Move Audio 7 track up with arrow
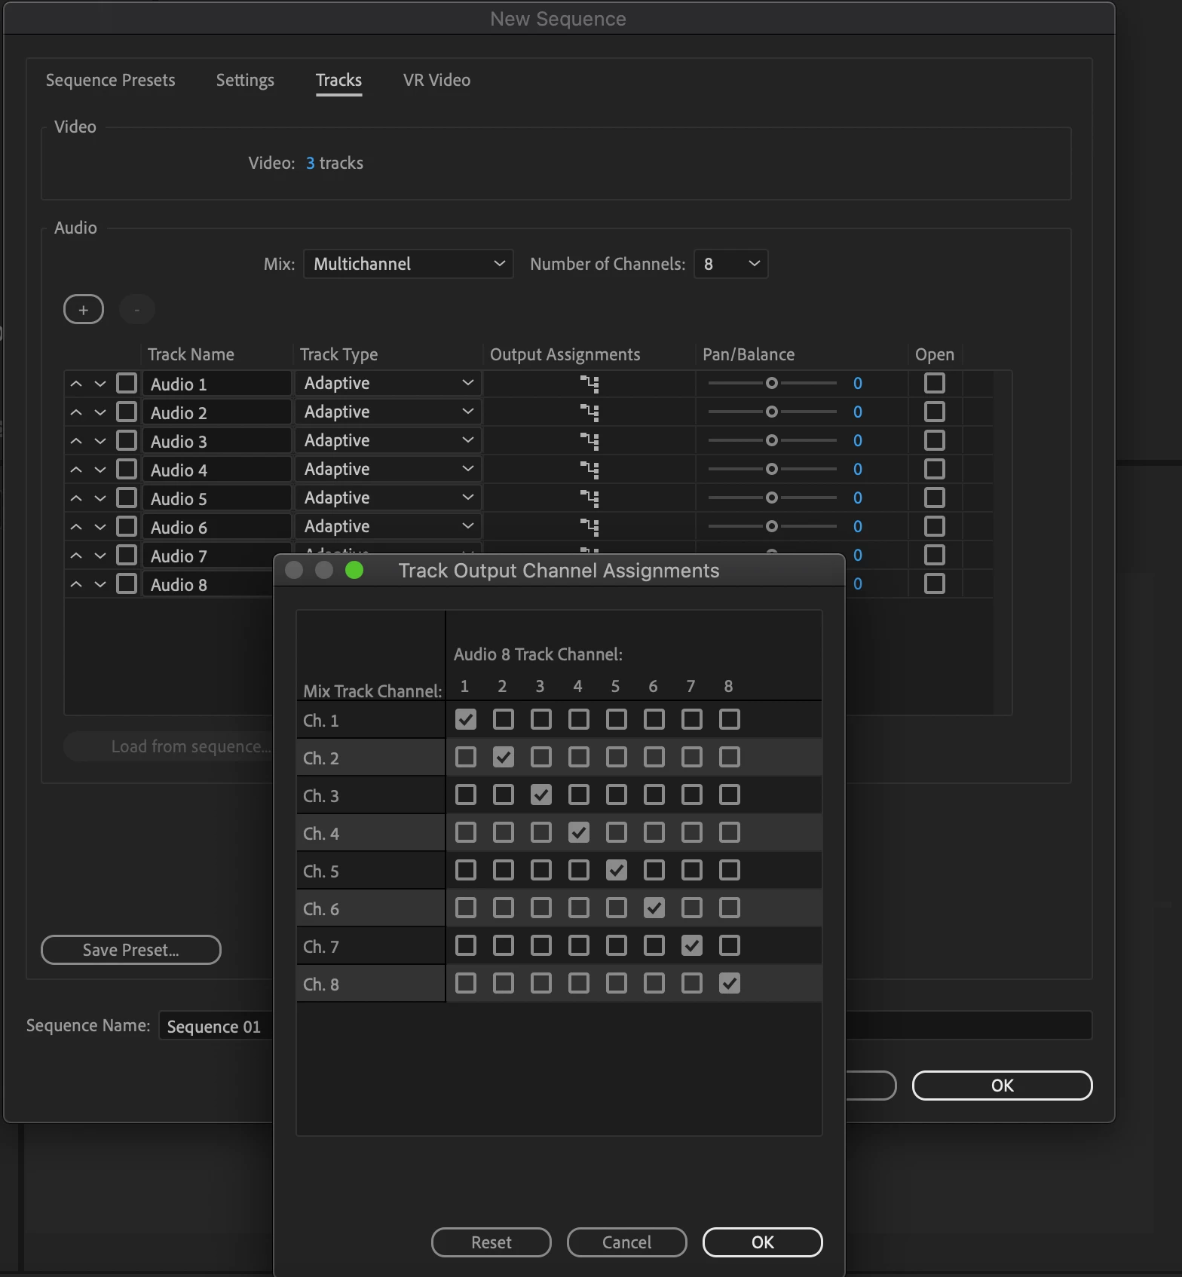Viewport: 1182px width, 1277px height. click(76, 556)
